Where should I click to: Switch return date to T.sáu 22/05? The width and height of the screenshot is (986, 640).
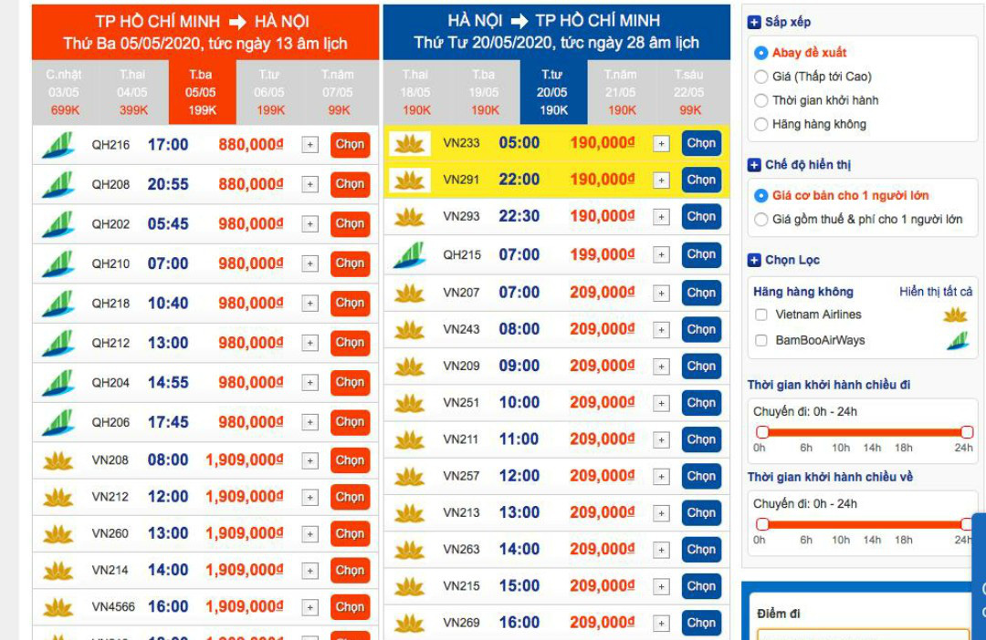690,92
